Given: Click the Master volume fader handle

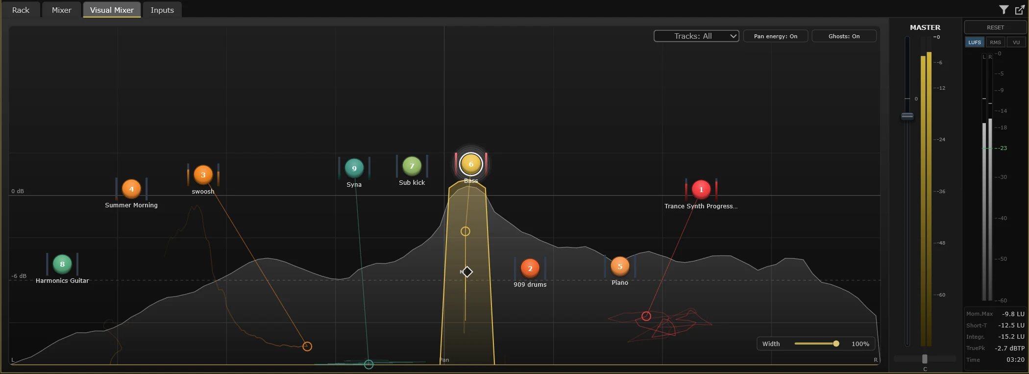Looking at the screenshot, I should click(907, 116).
